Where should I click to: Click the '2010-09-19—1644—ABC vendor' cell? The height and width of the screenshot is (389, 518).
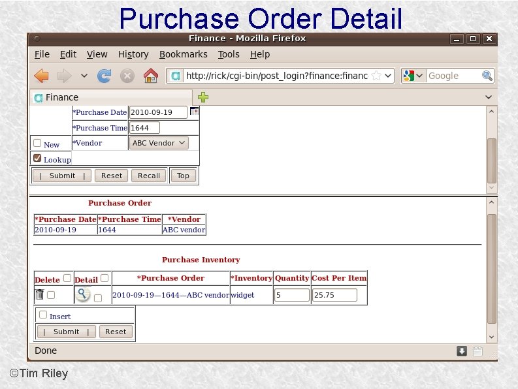pos(170,295)
